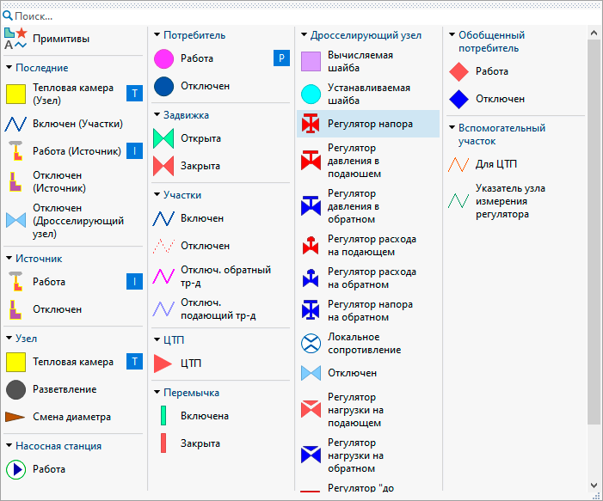This screenshot has height=501, width=603.
Task: Click the I badge in the Источник section
Action: tap(134, 281)
